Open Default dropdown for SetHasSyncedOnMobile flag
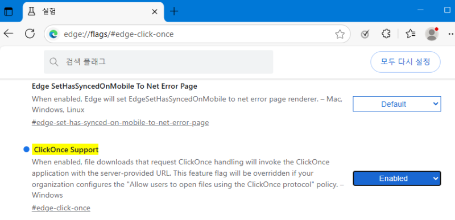 [396, 104]
